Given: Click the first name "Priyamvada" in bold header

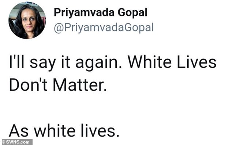Looking at the screenshot, I should point(84,13).
